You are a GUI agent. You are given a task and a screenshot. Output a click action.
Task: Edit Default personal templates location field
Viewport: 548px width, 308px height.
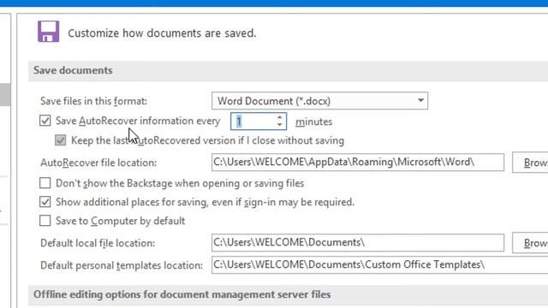coord(379,265)
